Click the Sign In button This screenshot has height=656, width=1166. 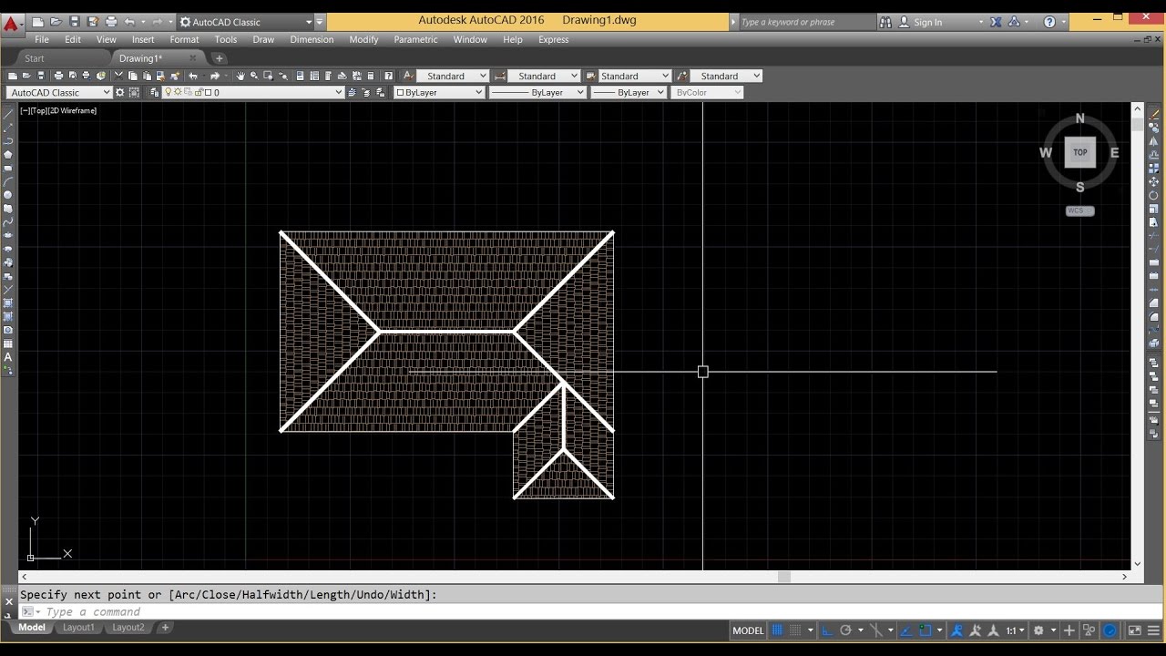click(927, 22)
